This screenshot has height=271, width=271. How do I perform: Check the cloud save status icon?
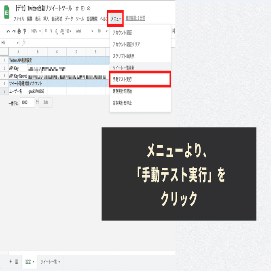[89, 8]
